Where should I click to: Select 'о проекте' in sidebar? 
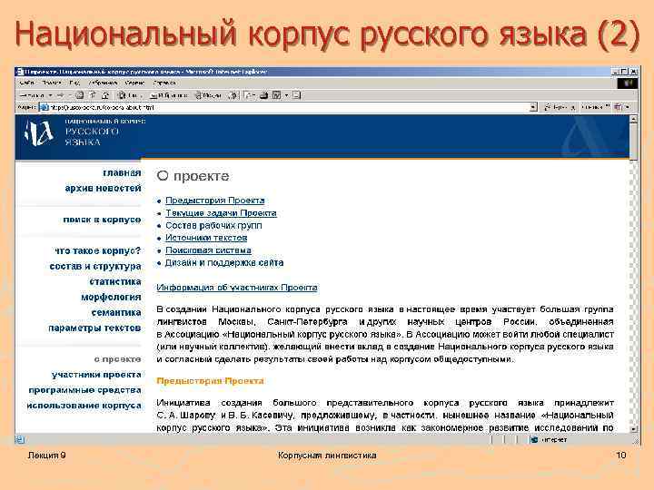pos(117,359)
